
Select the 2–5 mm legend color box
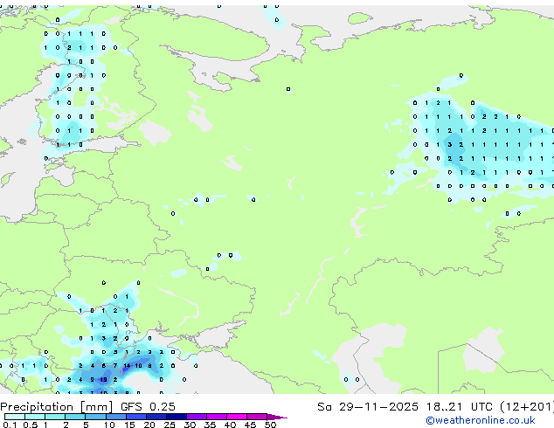tap(75, 417)
